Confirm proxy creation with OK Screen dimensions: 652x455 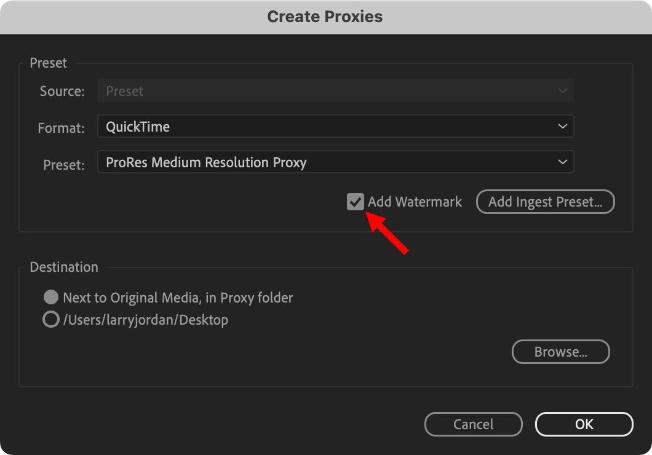(584, 424)
